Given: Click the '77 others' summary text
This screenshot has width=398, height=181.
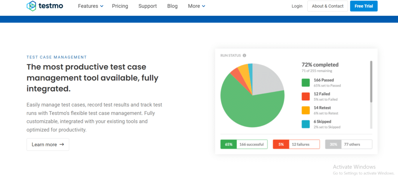Looking at the screenshot, I should (352, 144).
